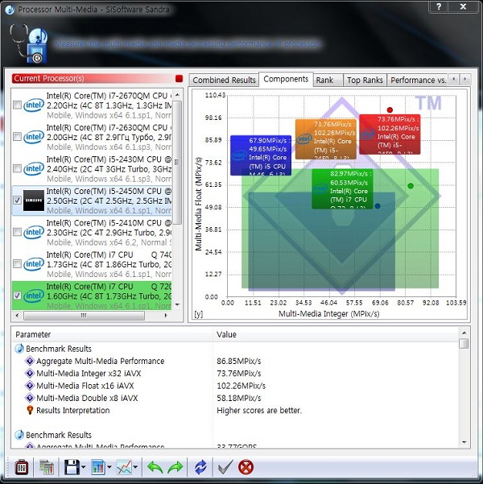Viewport: 483px width, 484px height.
Task: Click Intel logo of i7-2630QM row
Action: coord(34,137)
